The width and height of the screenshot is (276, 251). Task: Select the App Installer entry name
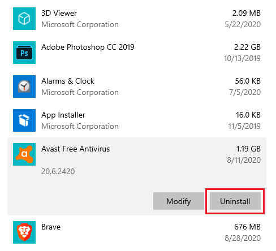(63, 115)
